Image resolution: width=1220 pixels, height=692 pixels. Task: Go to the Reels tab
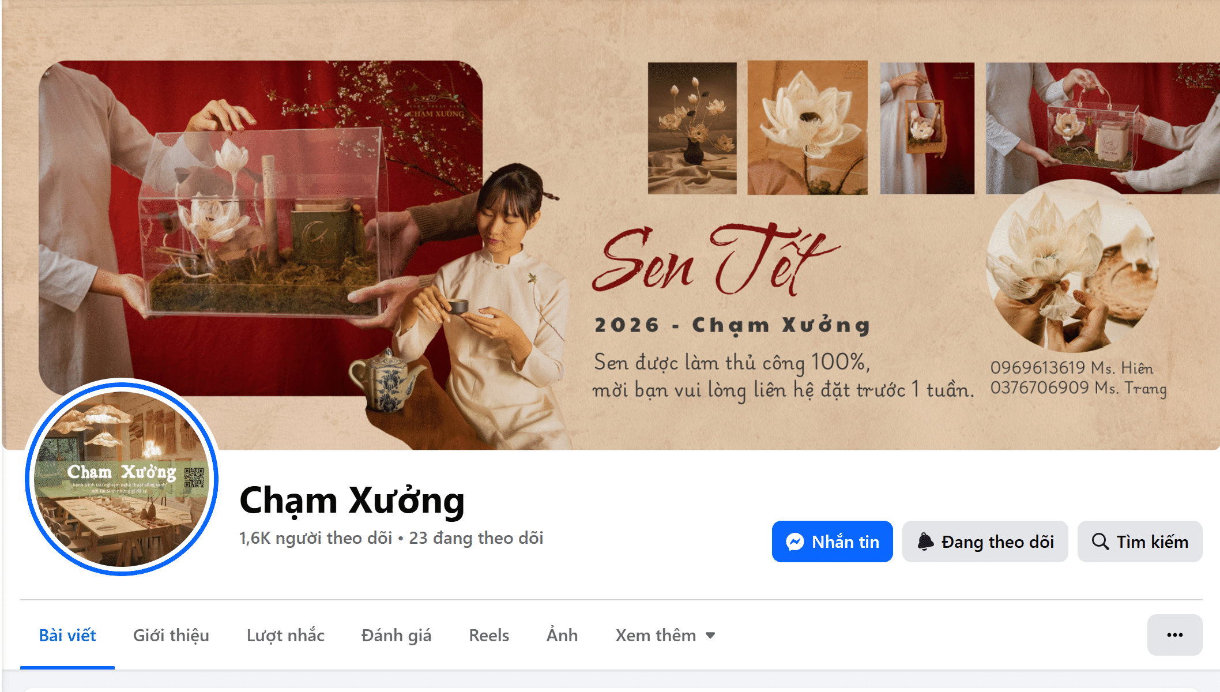489,635
